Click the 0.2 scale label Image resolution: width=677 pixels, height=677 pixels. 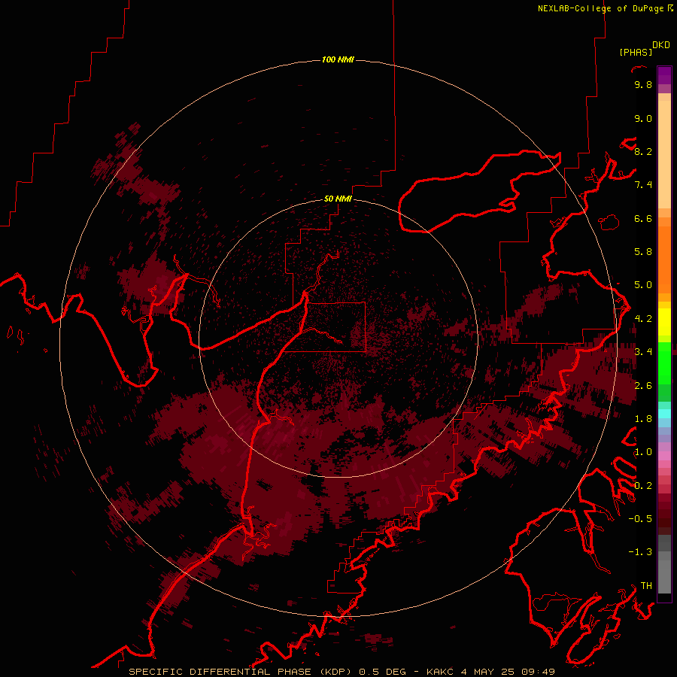pos(643,485)
